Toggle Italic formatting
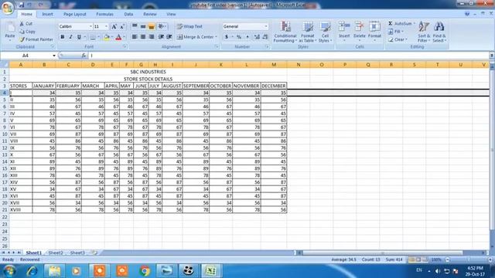The height and width of the screenshot is (278, 495). (70, 37)
